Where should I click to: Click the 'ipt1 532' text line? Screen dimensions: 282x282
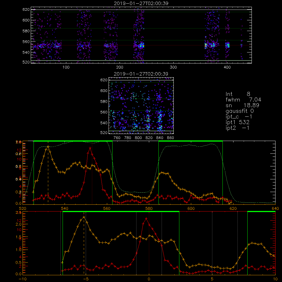237,122
